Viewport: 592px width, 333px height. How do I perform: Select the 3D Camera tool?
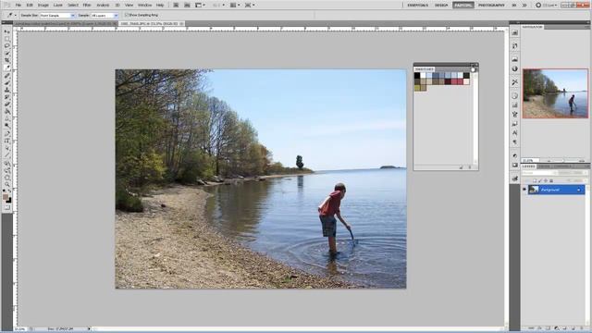tap(7, 170)
